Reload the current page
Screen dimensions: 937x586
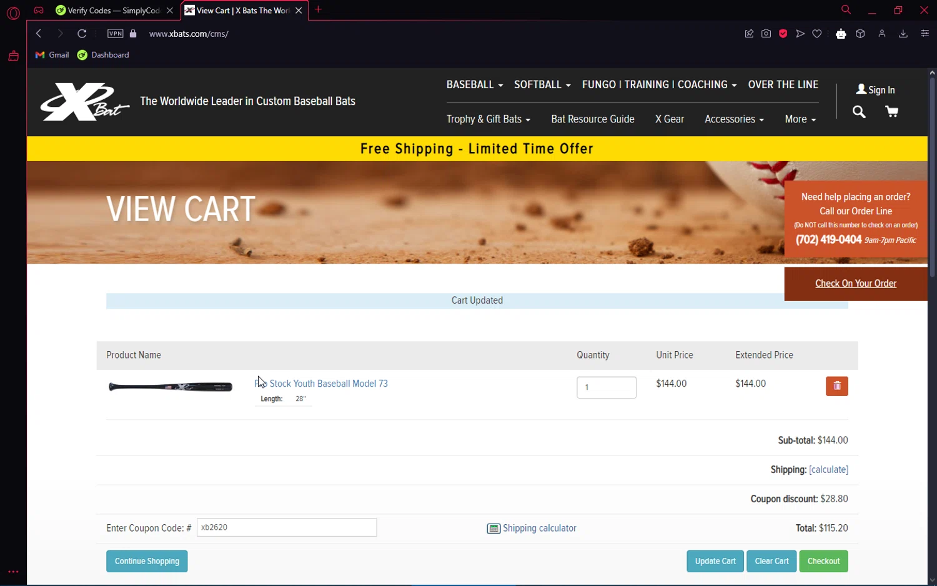82,34
